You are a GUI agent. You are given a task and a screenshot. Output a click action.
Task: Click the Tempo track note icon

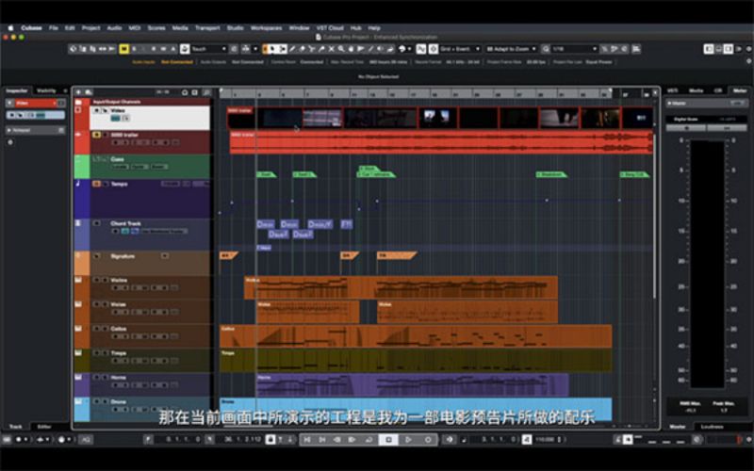[x=78, y=184]
